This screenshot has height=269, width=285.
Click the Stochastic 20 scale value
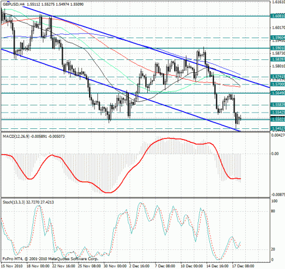[x=273, y=249]
